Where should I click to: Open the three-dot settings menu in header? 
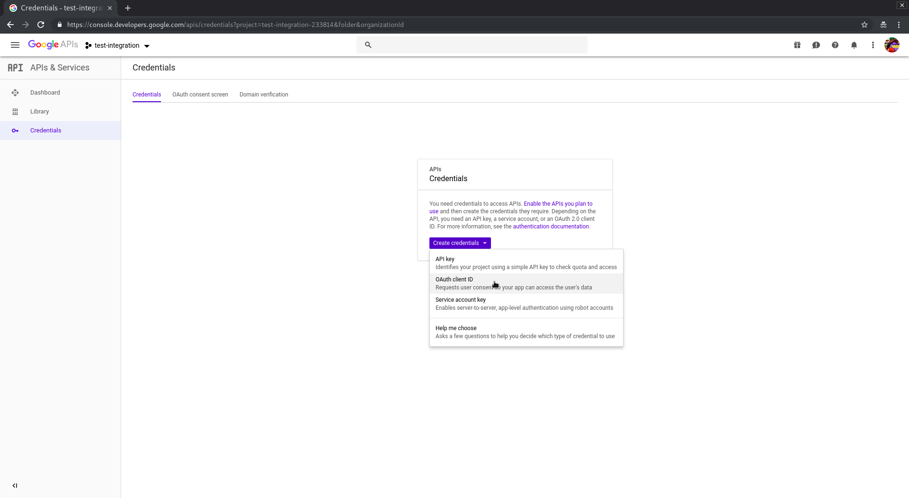tap(873, 45)
